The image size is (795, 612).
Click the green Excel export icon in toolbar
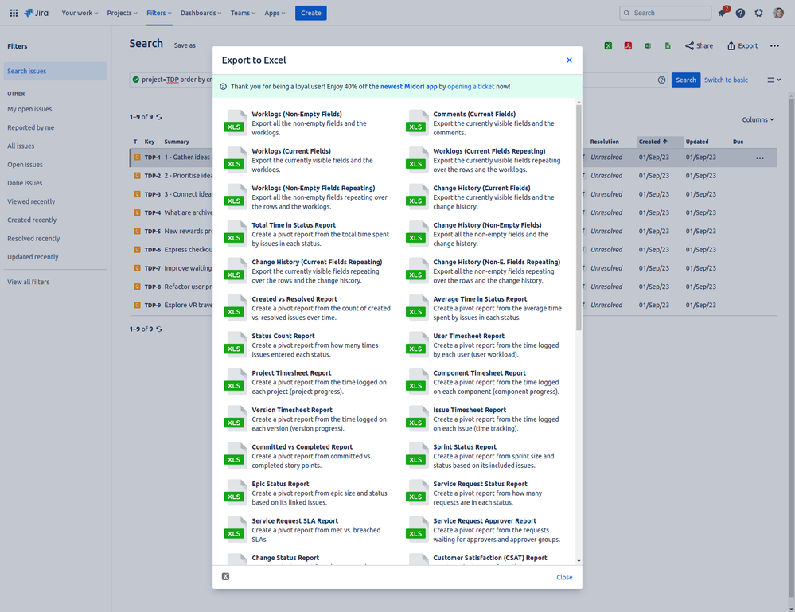(x=608, y=45)
